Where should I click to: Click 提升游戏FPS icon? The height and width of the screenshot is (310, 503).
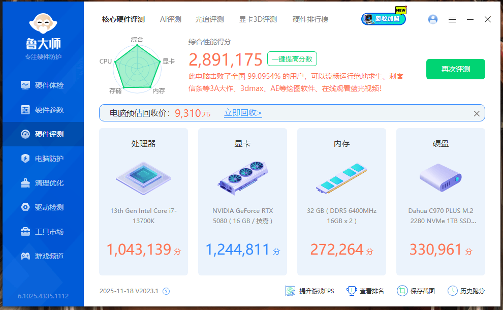[290, 291]
